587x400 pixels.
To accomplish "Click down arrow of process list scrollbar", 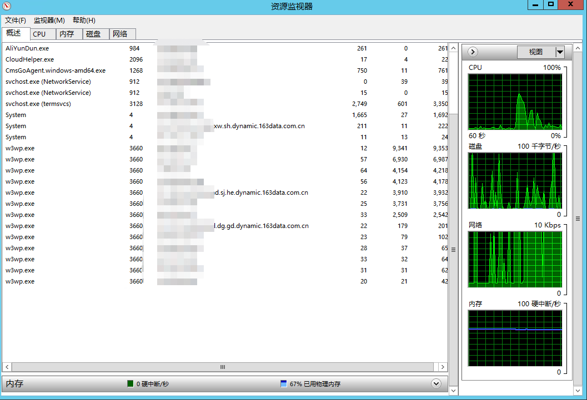I will click(453, 391).
